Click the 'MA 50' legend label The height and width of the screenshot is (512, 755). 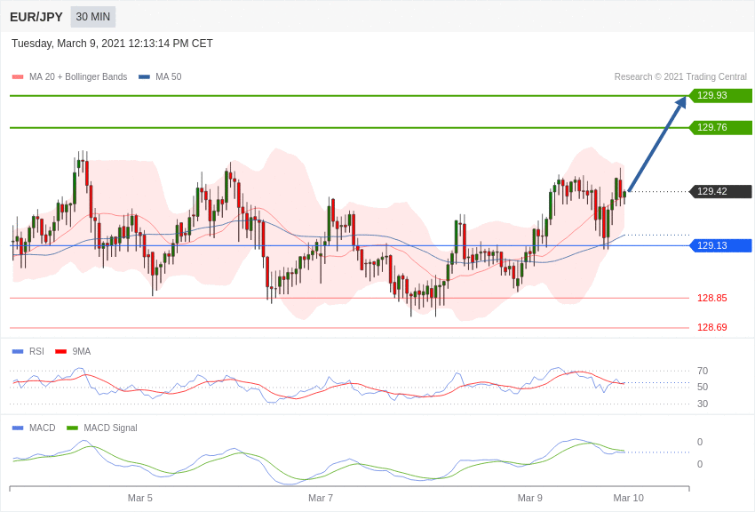point(169,76)
